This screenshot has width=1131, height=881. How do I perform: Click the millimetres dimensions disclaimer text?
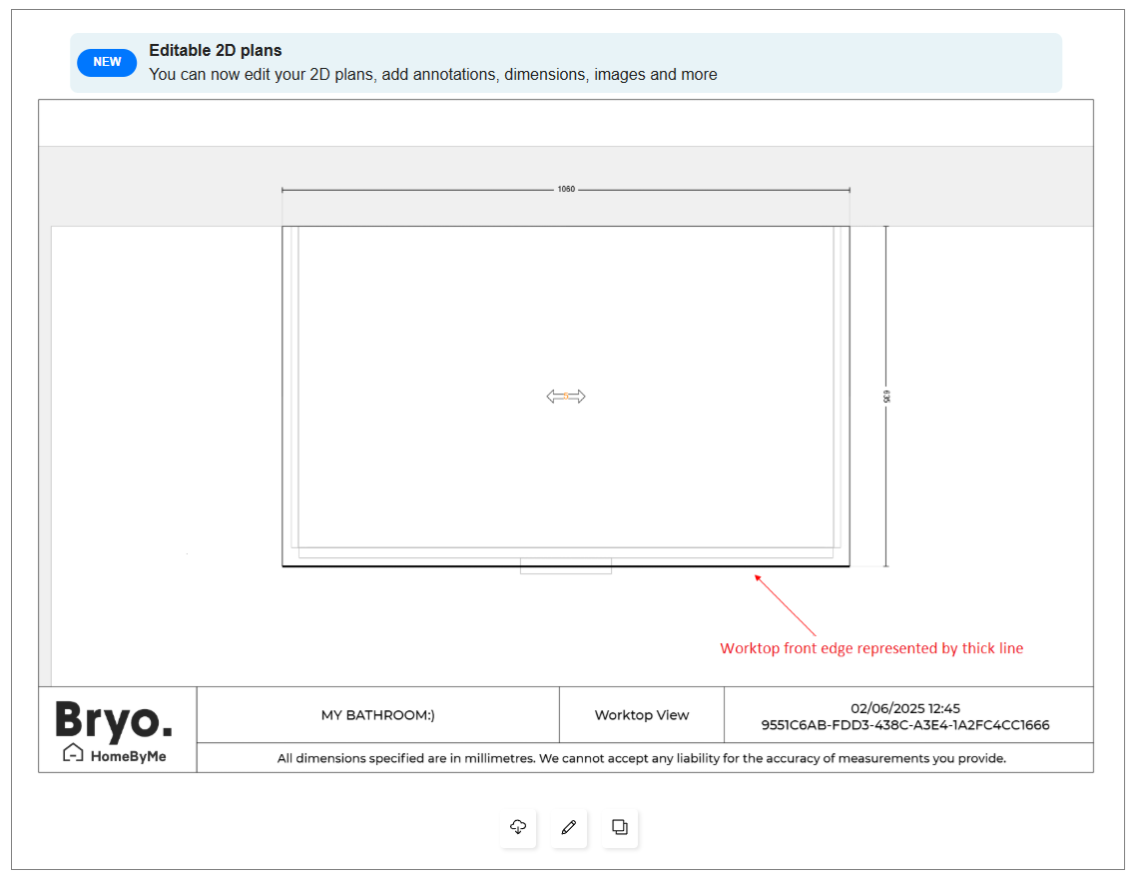click(x=642, y=758)
